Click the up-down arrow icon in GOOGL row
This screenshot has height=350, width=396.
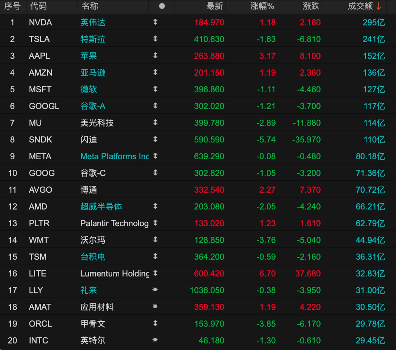coord(155,106)
